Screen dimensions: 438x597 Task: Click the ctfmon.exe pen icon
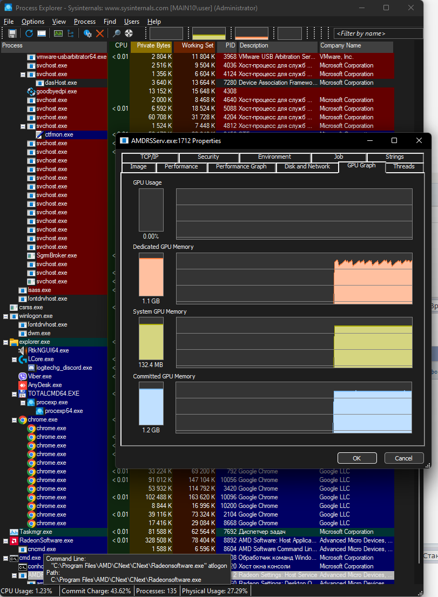click(39, 134)
